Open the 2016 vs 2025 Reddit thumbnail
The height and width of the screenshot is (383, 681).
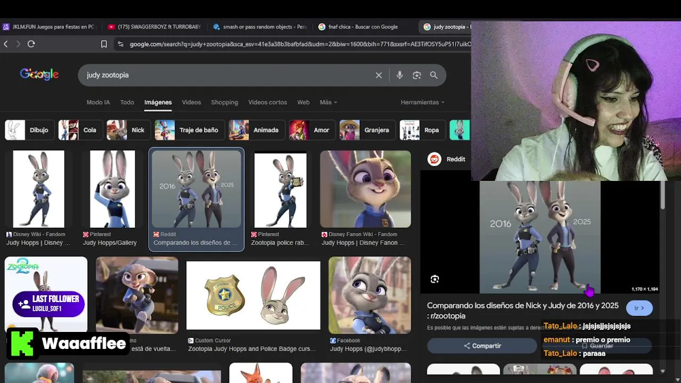[x=196, y=189]
